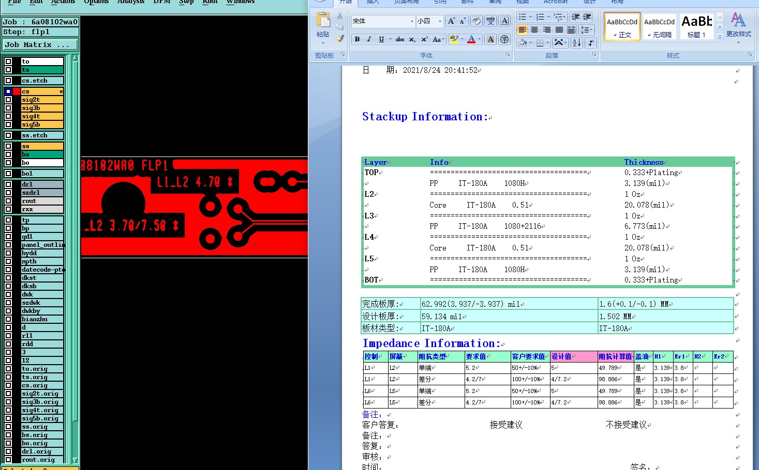Image resolution: width=759 pixels, height=470 pixels.
Task: Align paragraph text right
Action: 546,30
